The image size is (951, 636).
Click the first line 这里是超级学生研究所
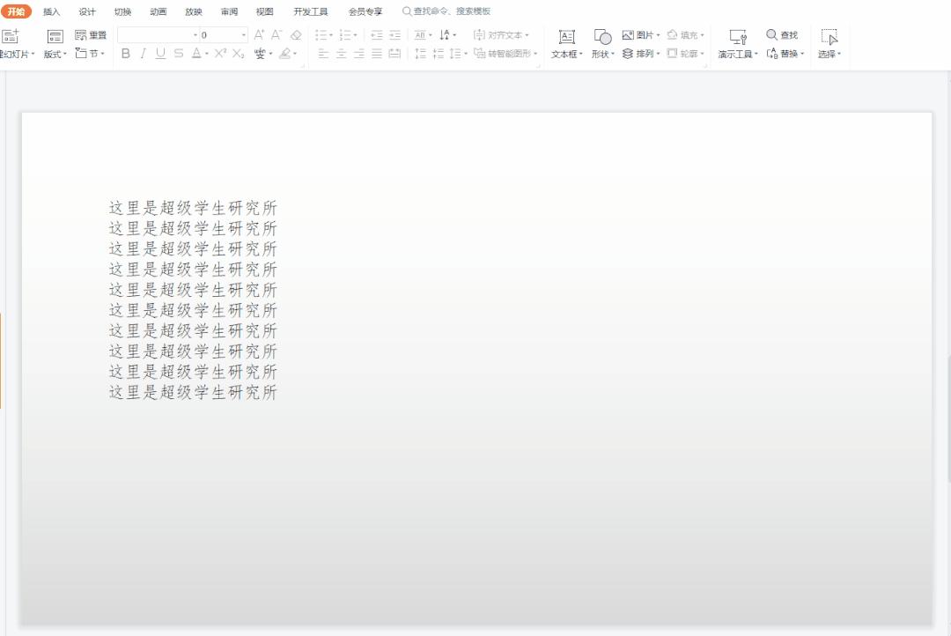[193, 208]
